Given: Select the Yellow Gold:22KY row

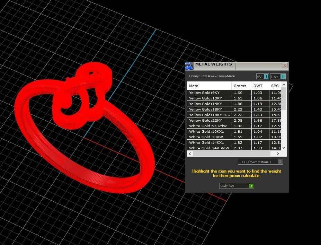Looking at the screenshot, I should point(234,120).
